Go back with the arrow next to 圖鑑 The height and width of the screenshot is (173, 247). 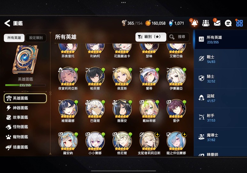click(x=7, y=23)
